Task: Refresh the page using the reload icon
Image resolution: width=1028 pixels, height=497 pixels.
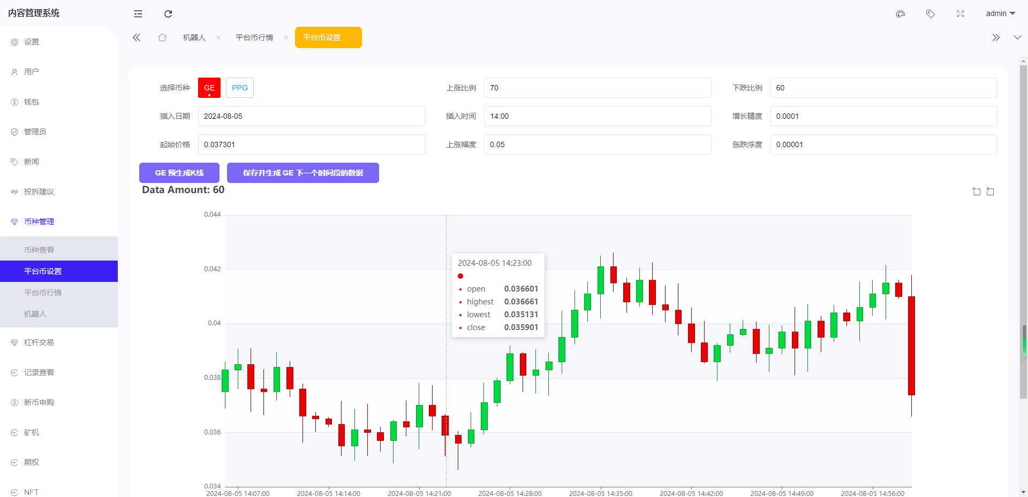Action: pos(168,14)
